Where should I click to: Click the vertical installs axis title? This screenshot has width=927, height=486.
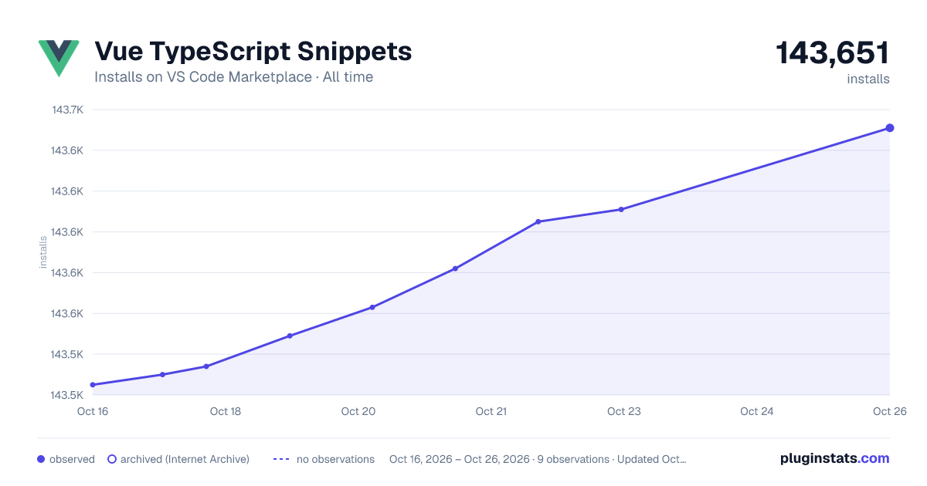[x=43, y=252]
